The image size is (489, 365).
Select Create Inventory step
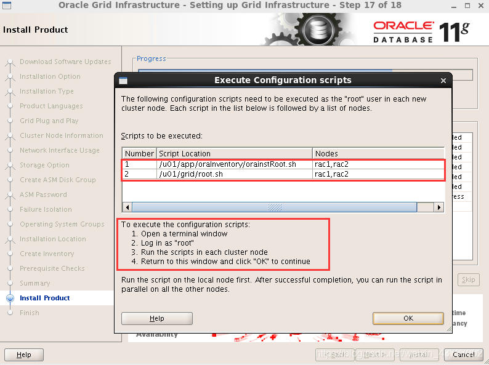point(47,254)
